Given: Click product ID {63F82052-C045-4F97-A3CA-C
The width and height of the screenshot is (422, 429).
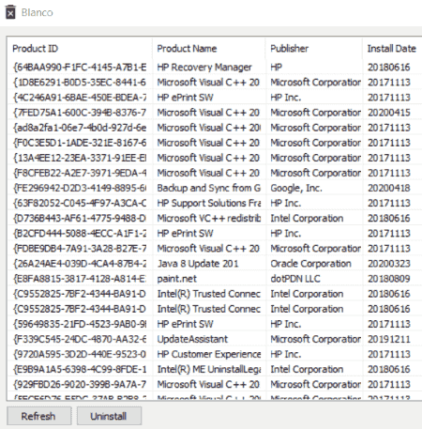Looking at the screenshot, I should pos(80,203).
